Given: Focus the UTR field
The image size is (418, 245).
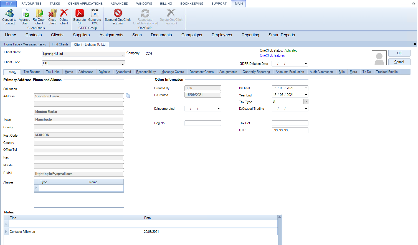Looking at the screenshot, I should [x=290, y=130].
